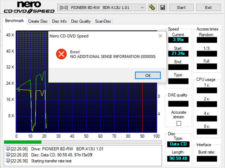Click the Exit button
Image resolution: width=225 pixels, height=168 pixels.
click(x=208, y=7)
